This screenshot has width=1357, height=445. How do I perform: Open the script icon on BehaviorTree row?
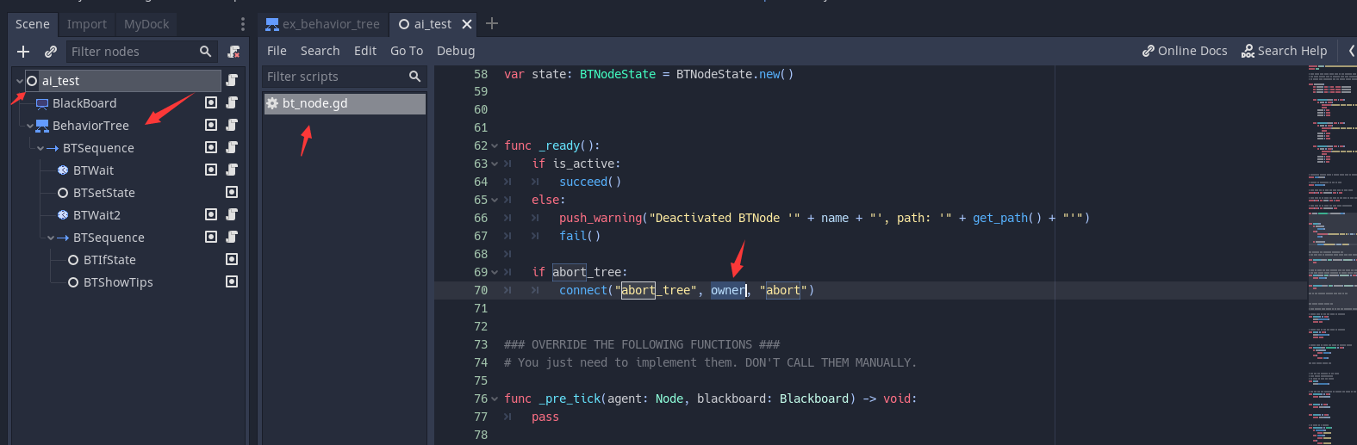(232, 125)
